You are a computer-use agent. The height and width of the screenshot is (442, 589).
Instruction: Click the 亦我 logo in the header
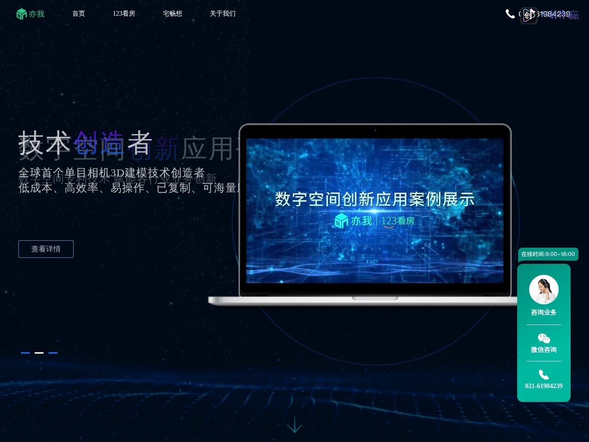[x=30, y=14]
